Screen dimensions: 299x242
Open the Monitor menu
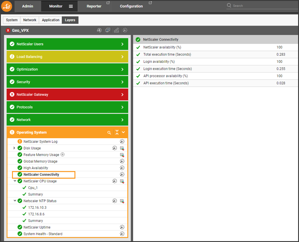[56, 6]
